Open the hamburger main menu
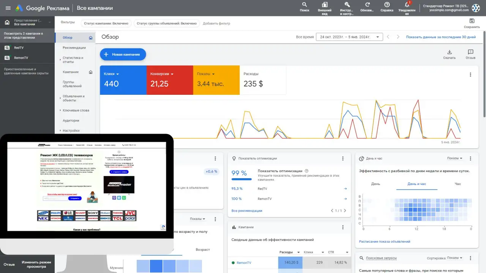 tap(8, 8)
